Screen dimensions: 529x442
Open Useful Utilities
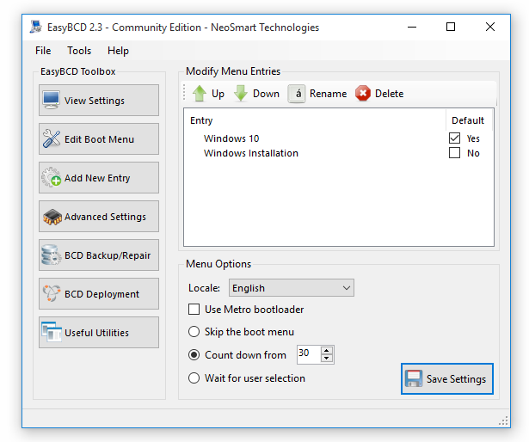tap(99, 332)
